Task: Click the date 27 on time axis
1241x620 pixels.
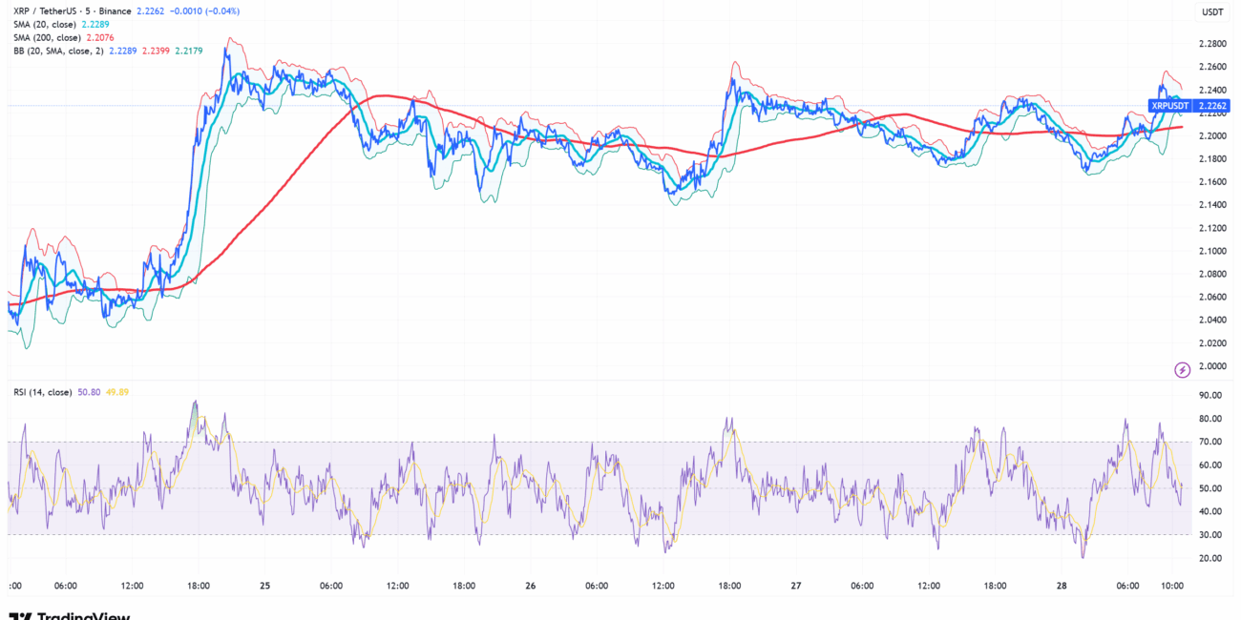Action: 795,587
